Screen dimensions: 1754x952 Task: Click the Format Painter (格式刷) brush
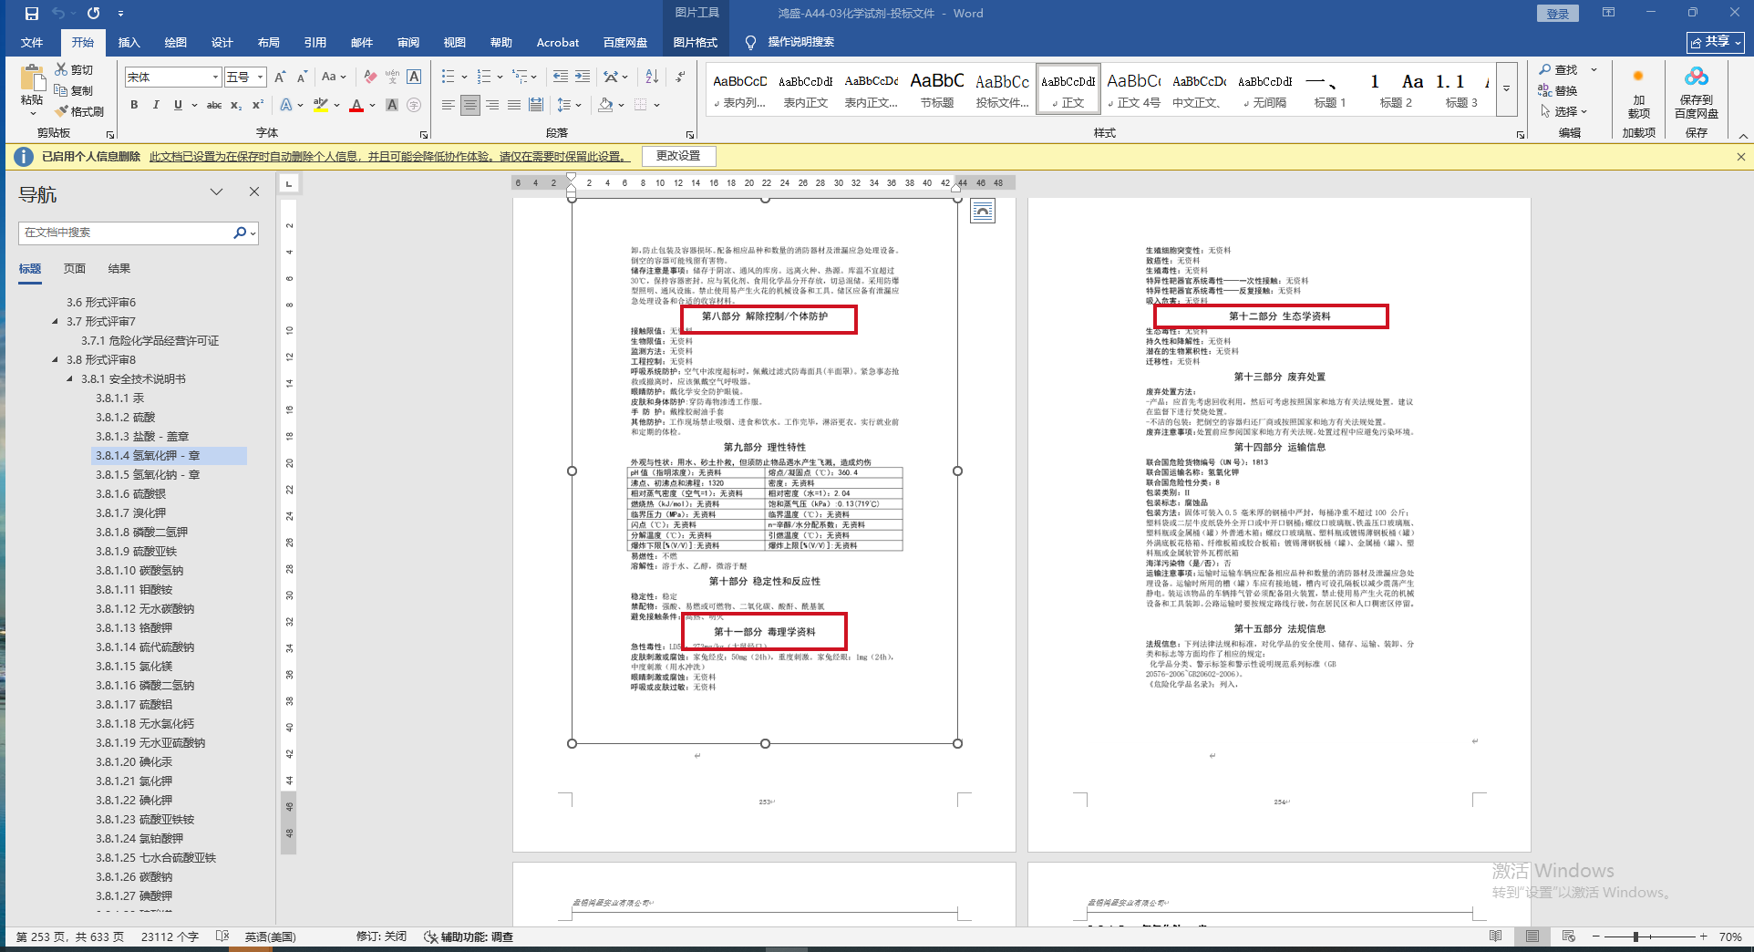[79, 111]
